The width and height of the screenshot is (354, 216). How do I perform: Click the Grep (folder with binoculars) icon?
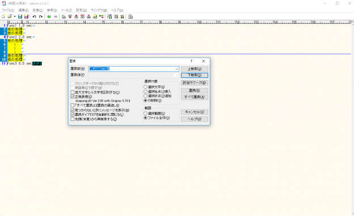[95, 16]
